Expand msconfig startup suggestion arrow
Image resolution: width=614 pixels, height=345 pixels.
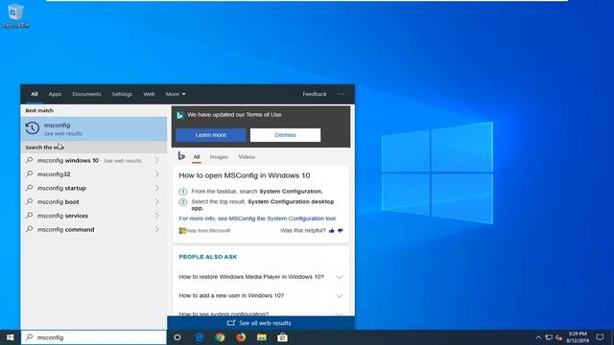(156, 188)
